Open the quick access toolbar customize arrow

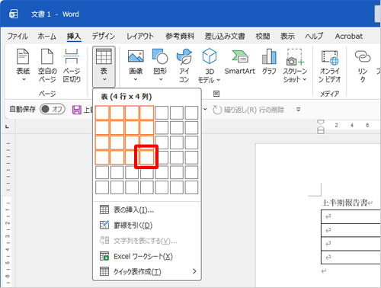point(299,110)
